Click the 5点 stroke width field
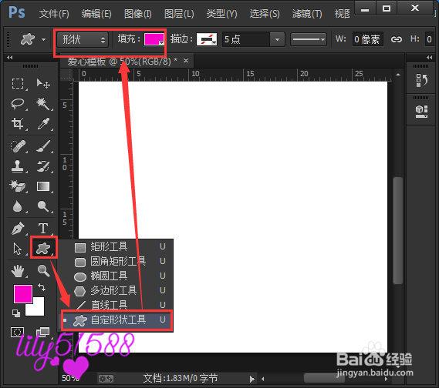The image size is (439, 388). pos(246,39)
